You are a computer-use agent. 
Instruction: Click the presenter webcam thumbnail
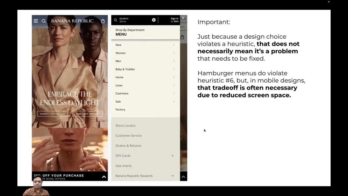tap(36, 186)
